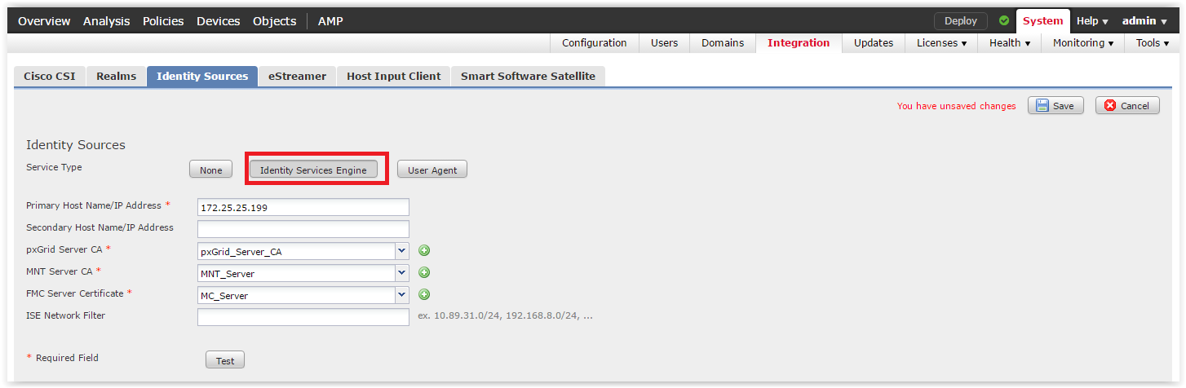The image size is (1186, 388).
Task: Add a new FMC Server Certificate with plus icon
Action: point(424,295)
